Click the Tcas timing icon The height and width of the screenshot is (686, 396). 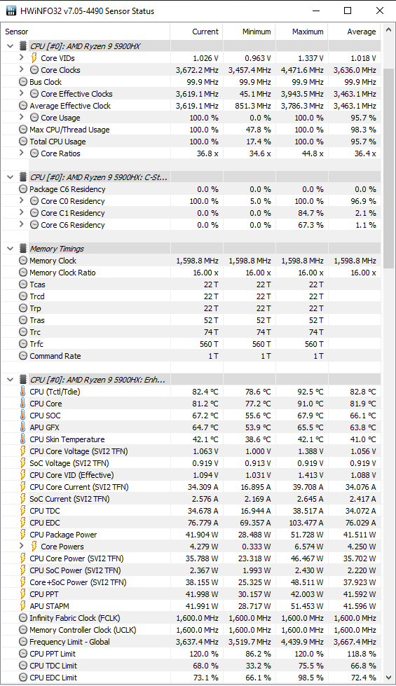pos(23,284)
